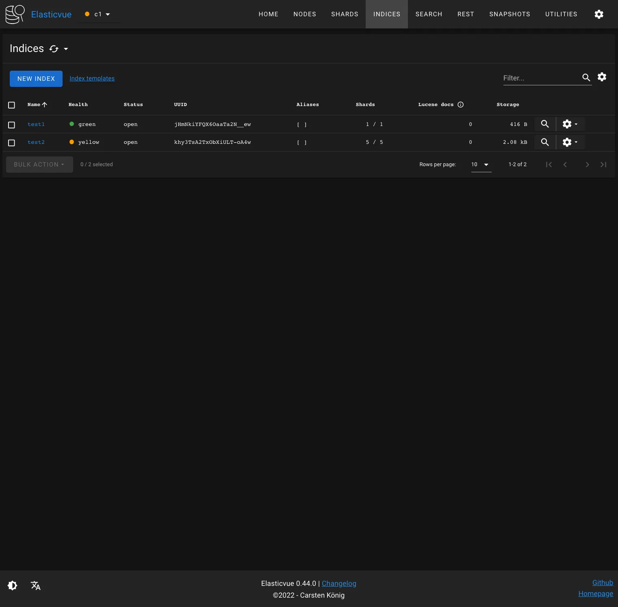This screenshot has width=618, height=607.
Task: Open the language translate icon
Action: (36, 585)
